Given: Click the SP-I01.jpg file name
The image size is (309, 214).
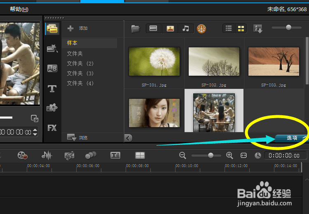Looking at the screenshot, I should pos(154,85).
